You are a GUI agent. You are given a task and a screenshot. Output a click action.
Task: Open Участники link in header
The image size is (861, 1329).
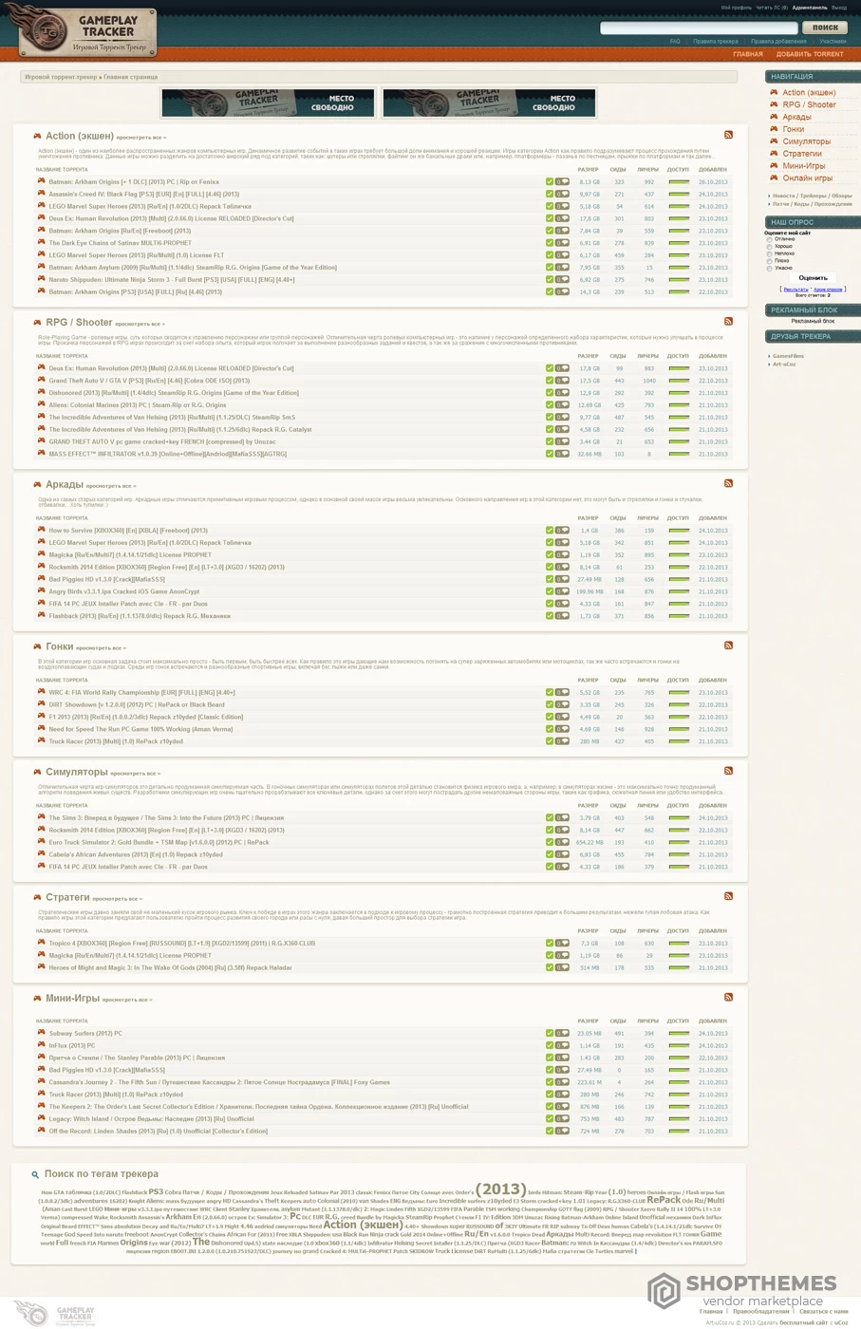833,42
